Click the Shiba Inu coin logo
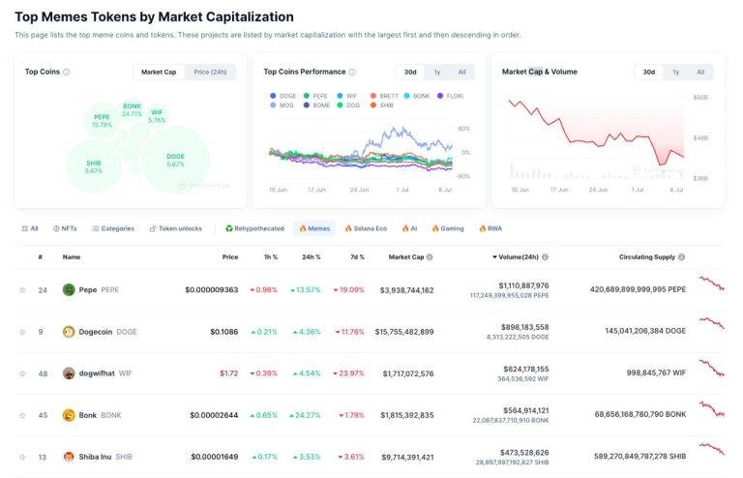 69,457
